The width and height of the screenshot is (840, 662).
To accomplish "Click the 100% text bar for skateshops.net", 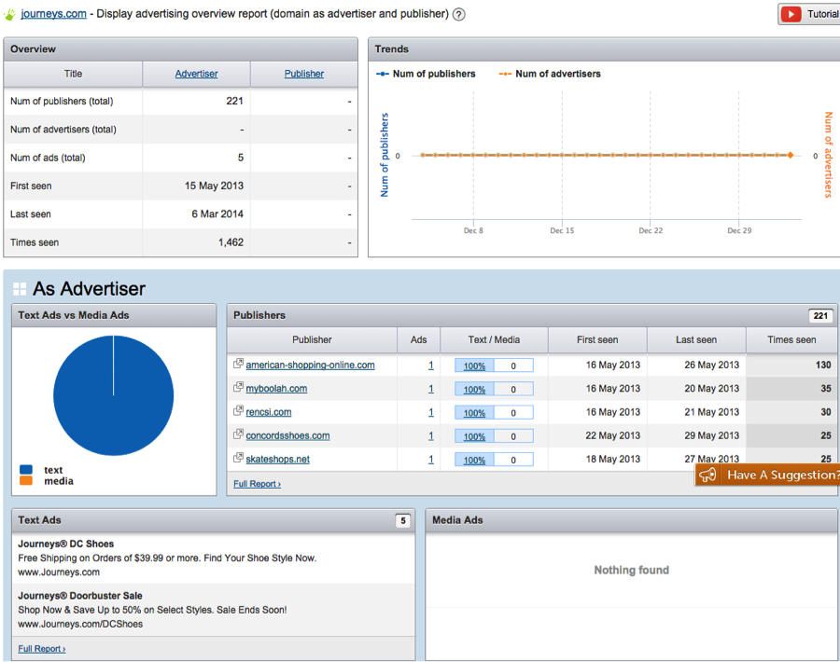I will 474,461.
